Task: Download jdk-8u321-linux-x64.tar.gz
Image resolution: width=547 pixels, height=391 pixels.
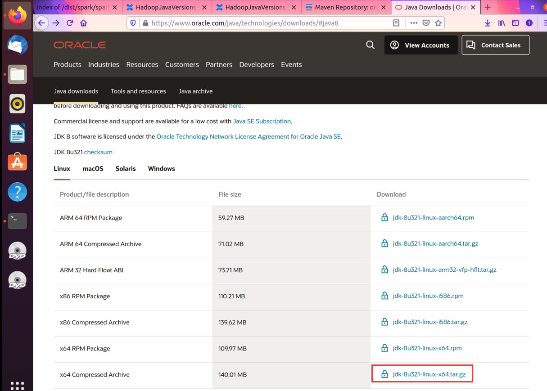Action: [429, 374]
